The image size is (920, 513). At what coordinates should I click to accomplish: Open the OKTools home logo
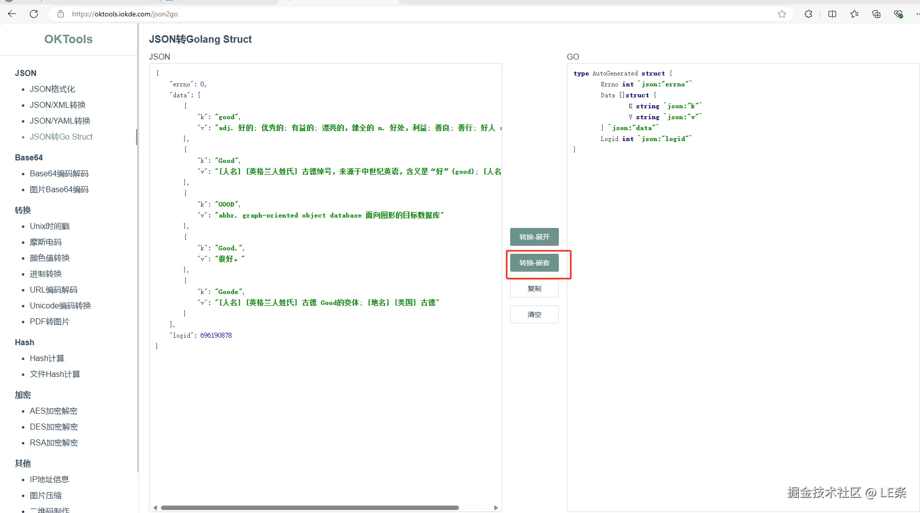click(69, 39)
